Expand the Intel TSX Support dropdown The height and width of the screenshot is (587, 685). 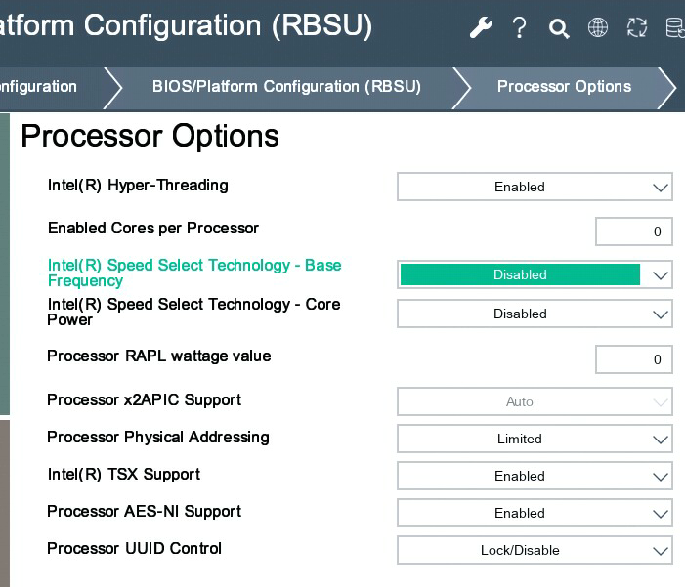(535, 476)
